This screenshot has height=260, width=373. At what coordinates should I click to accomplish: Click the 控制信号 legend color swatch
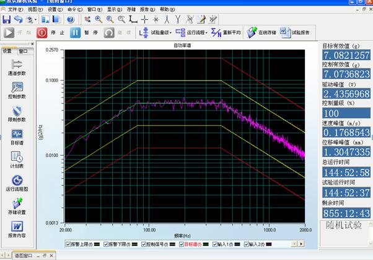tap(172, 244)
